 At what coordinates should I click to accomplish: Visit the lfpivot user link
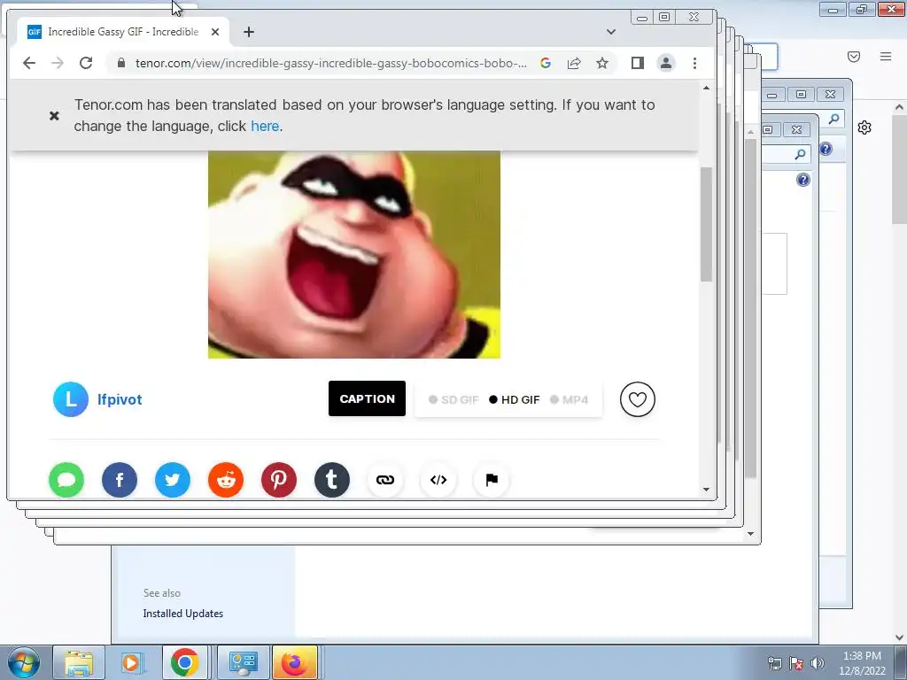(x=120, y=399)
